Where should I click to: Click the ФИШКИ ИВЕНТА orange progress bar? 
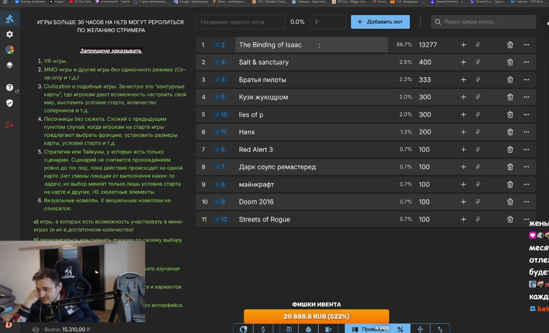(x=316, y=317)
